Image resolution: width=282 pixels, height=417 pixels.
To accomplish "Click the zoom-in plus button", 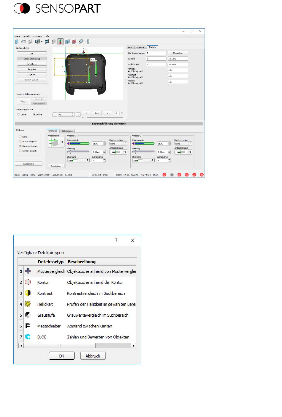I will (x=78, y=115).
